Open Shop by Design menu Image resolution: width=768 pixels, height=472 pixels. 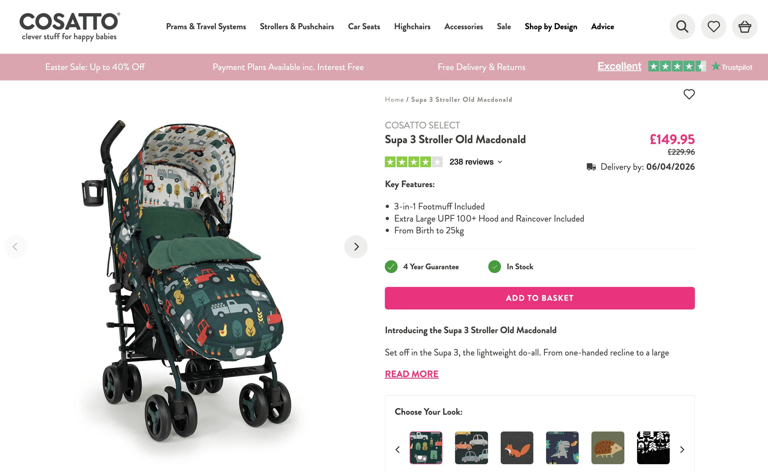(551, 27)
